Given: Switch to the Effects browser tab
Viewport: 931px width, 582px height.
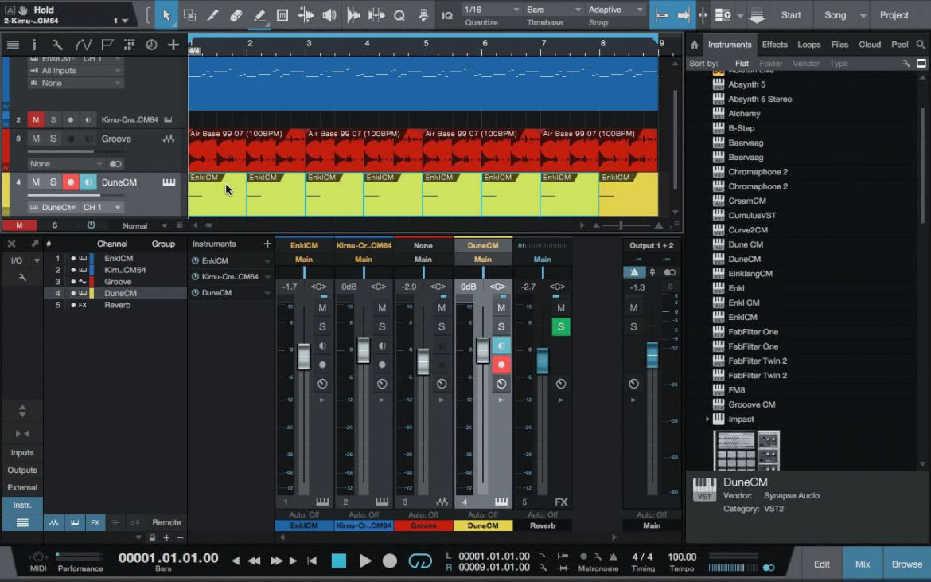Looking at the screenshot, I should [774, 45].
